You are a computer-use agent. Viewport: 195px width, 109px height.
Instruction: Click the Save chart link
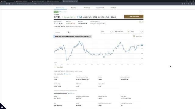60,67
